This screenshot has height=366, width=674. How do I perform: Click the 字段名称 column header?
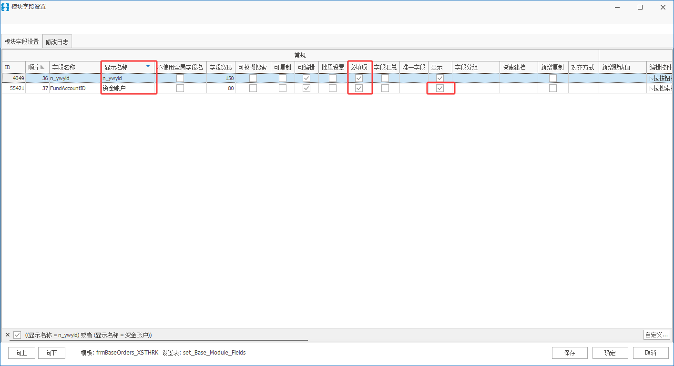tap(74, 67)
